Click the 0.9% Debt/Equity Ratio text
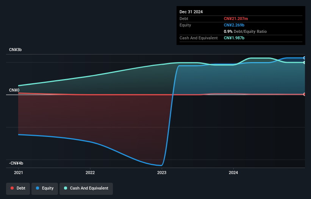Viewport: 311px width, 199px height. click(245, 31)
